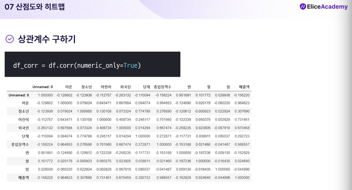Viewport: 352px width, 190px height.
Task: Click 0.964623 in the 어른 row
Action: click(242, 103)
